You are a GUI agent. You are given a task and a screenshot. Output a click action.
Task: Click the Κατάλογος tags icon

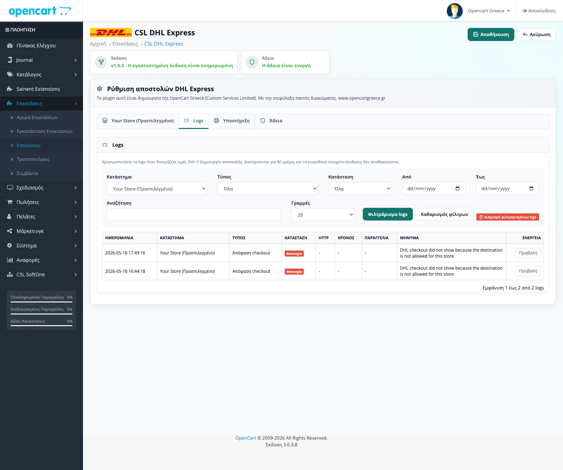click(x=10, y=75)
